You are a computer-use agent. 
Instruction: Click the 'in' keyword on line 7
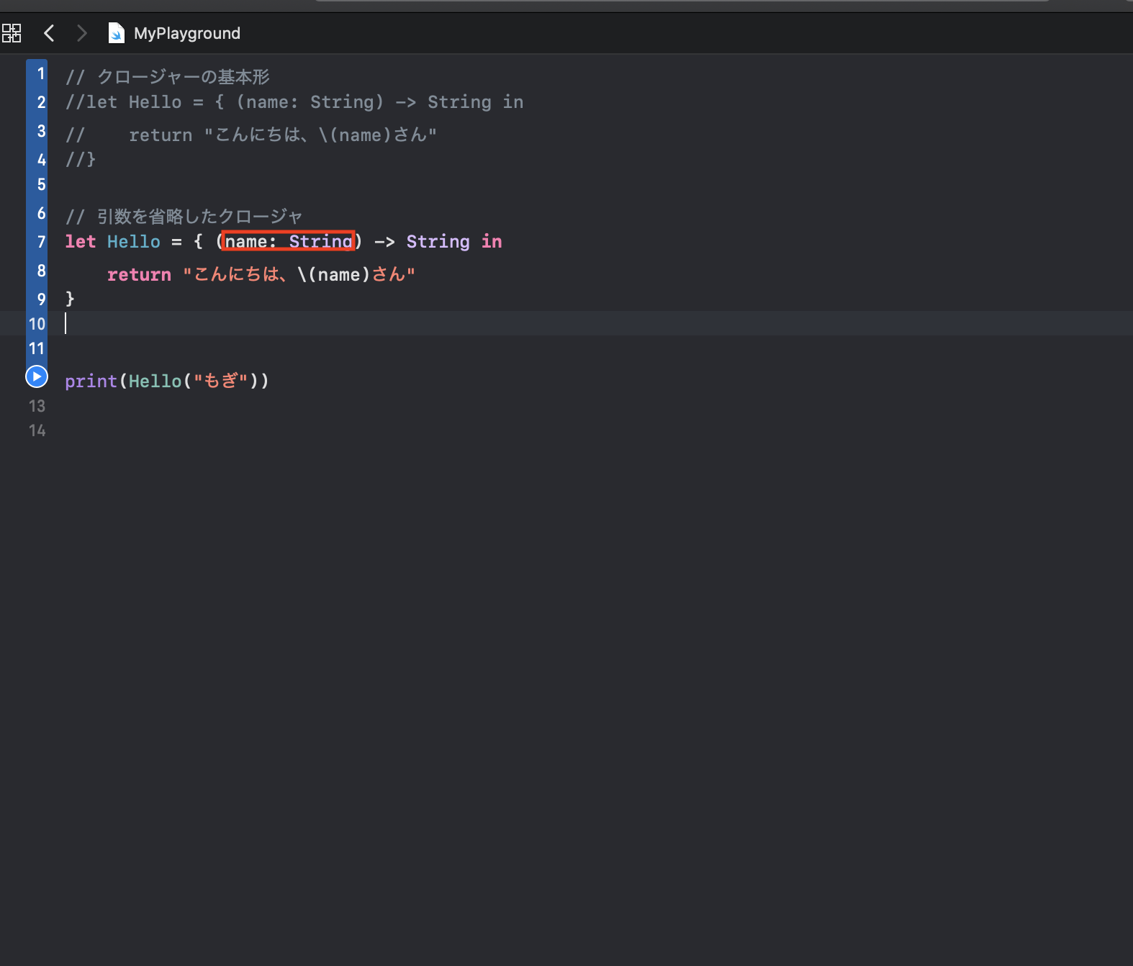[x=492, y=242]
